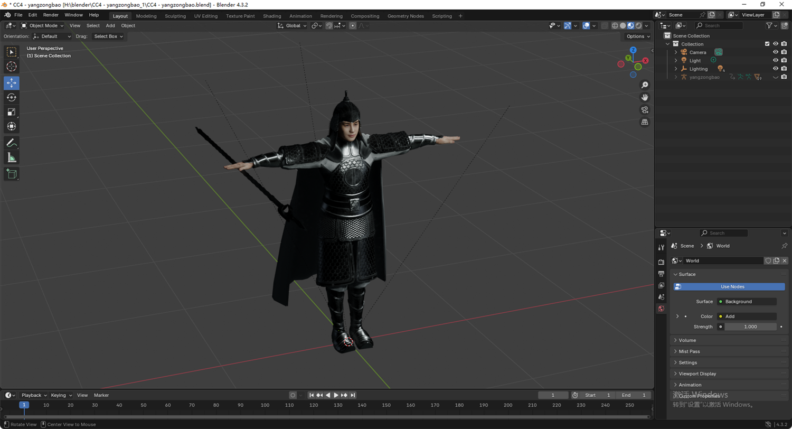Activate the Move tool
792x429 pixels.
(x=12, y=83)
